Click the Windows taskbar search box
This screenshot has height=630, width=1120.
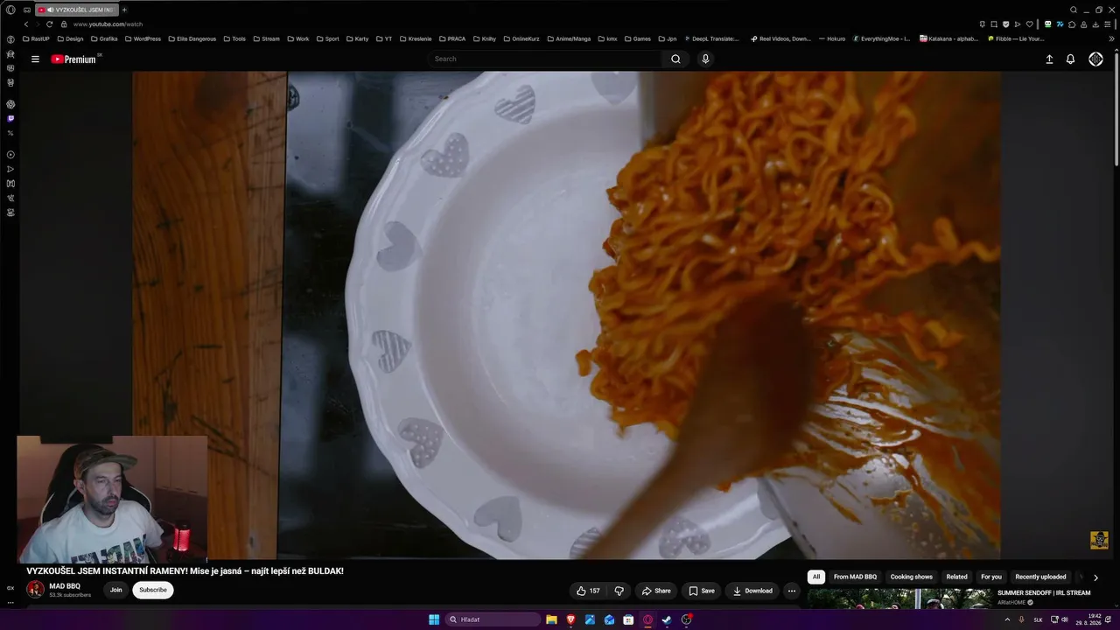(x=493, y=619)
